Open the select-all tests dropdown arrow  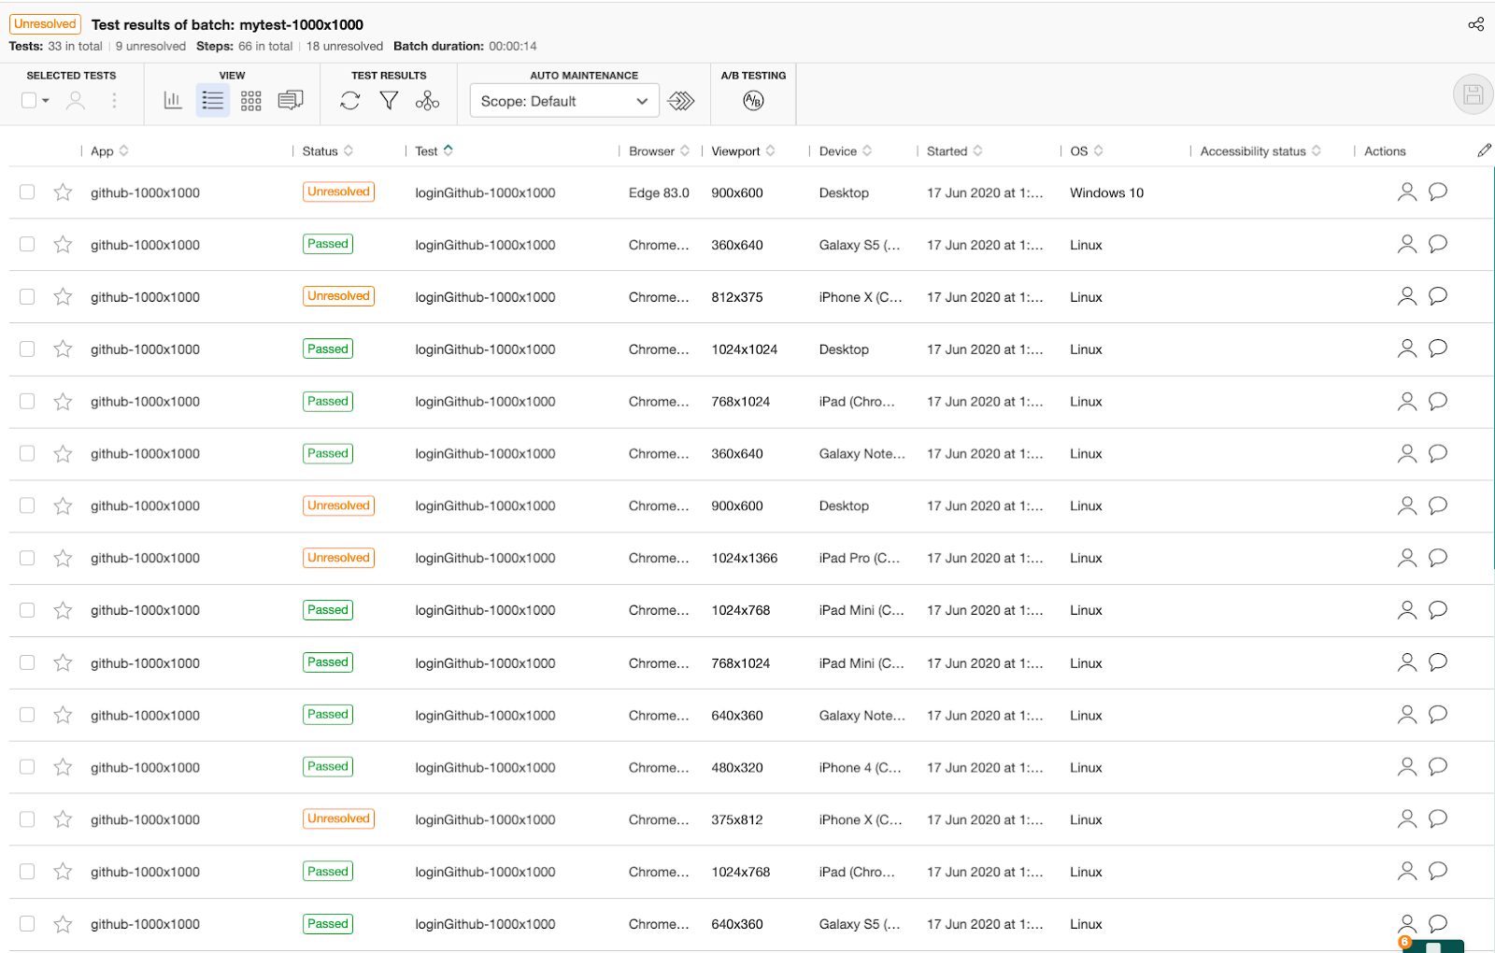(x=45, y=101)
